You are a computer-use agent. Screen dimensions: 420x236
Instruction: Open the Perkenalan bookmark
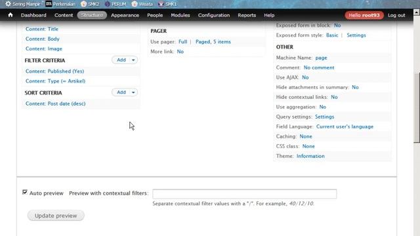[x=60, y=4]
